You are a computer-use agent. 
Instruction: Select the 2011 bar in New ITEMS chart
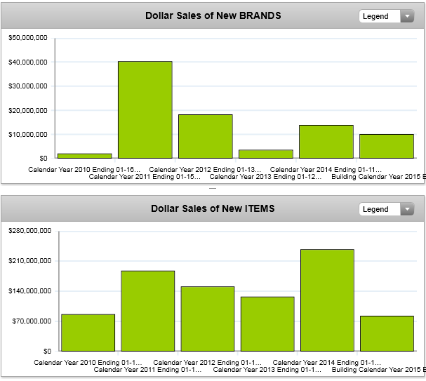point(147,311)
